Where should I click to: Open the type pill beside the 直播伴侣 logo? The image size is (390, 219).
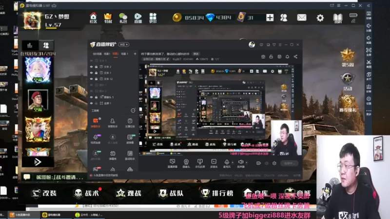124,44
